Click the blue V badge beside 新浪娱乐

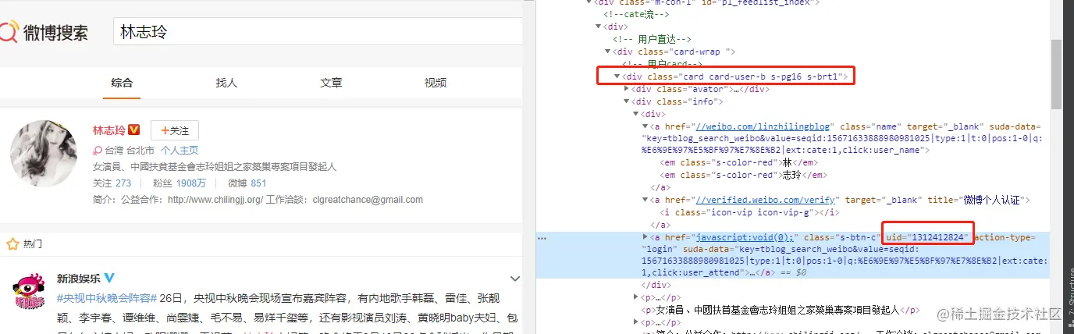click(x=109, y=278)
